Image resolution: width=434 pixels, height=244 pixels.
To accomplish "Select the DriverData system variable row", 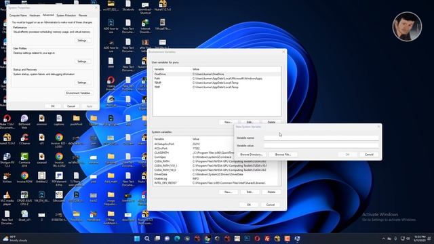I will pyautogui.click(x=216, y=174).
